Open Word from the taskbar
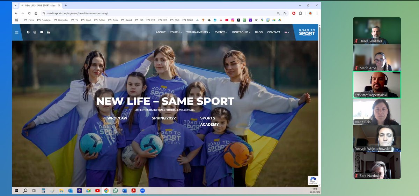Image resolution: width=419 pixels, height=196 pixels. point(124,190)
